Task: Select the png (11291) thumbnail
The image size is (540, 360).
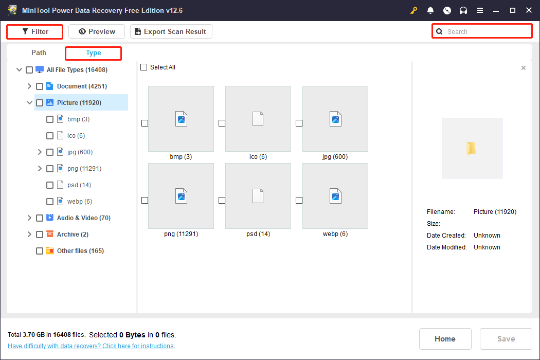Action: [x=181, y=196]
